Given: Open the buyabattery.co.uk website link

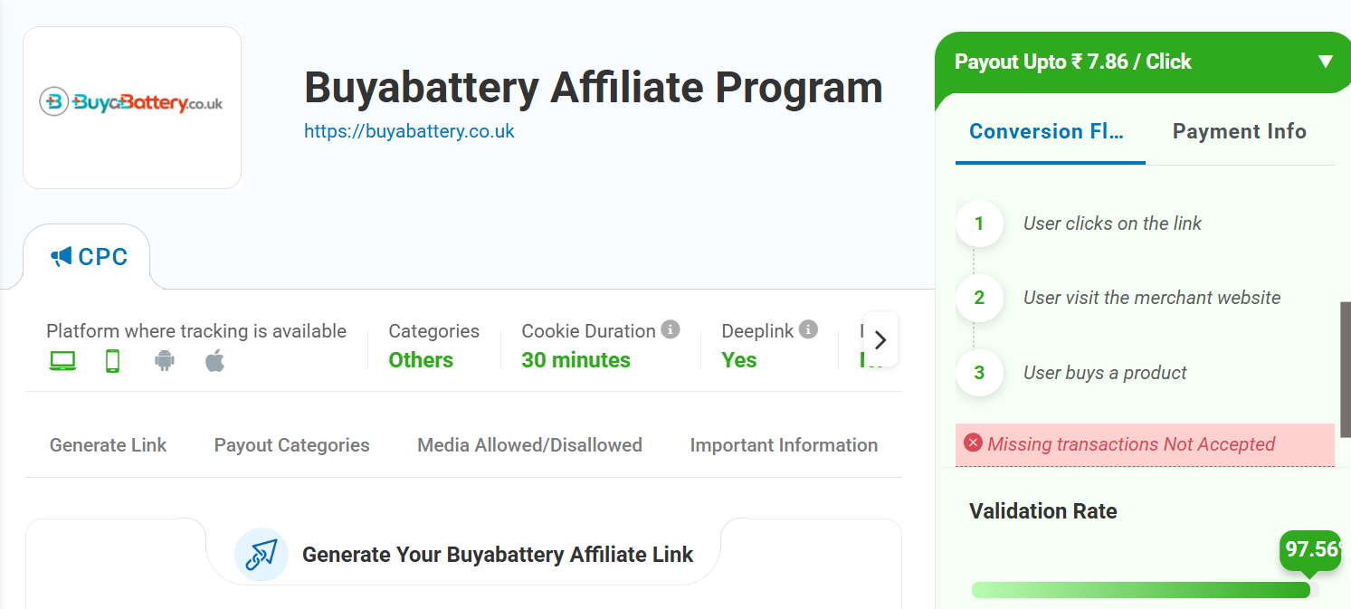Looking at the screenshot, I should coord(409,131).
